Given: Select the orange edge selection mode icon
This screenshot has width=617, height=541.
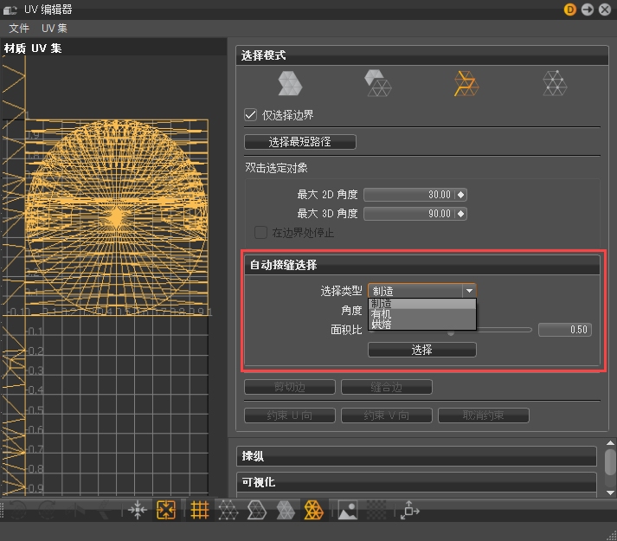Looking at the screenshot, I should point(466,83).
